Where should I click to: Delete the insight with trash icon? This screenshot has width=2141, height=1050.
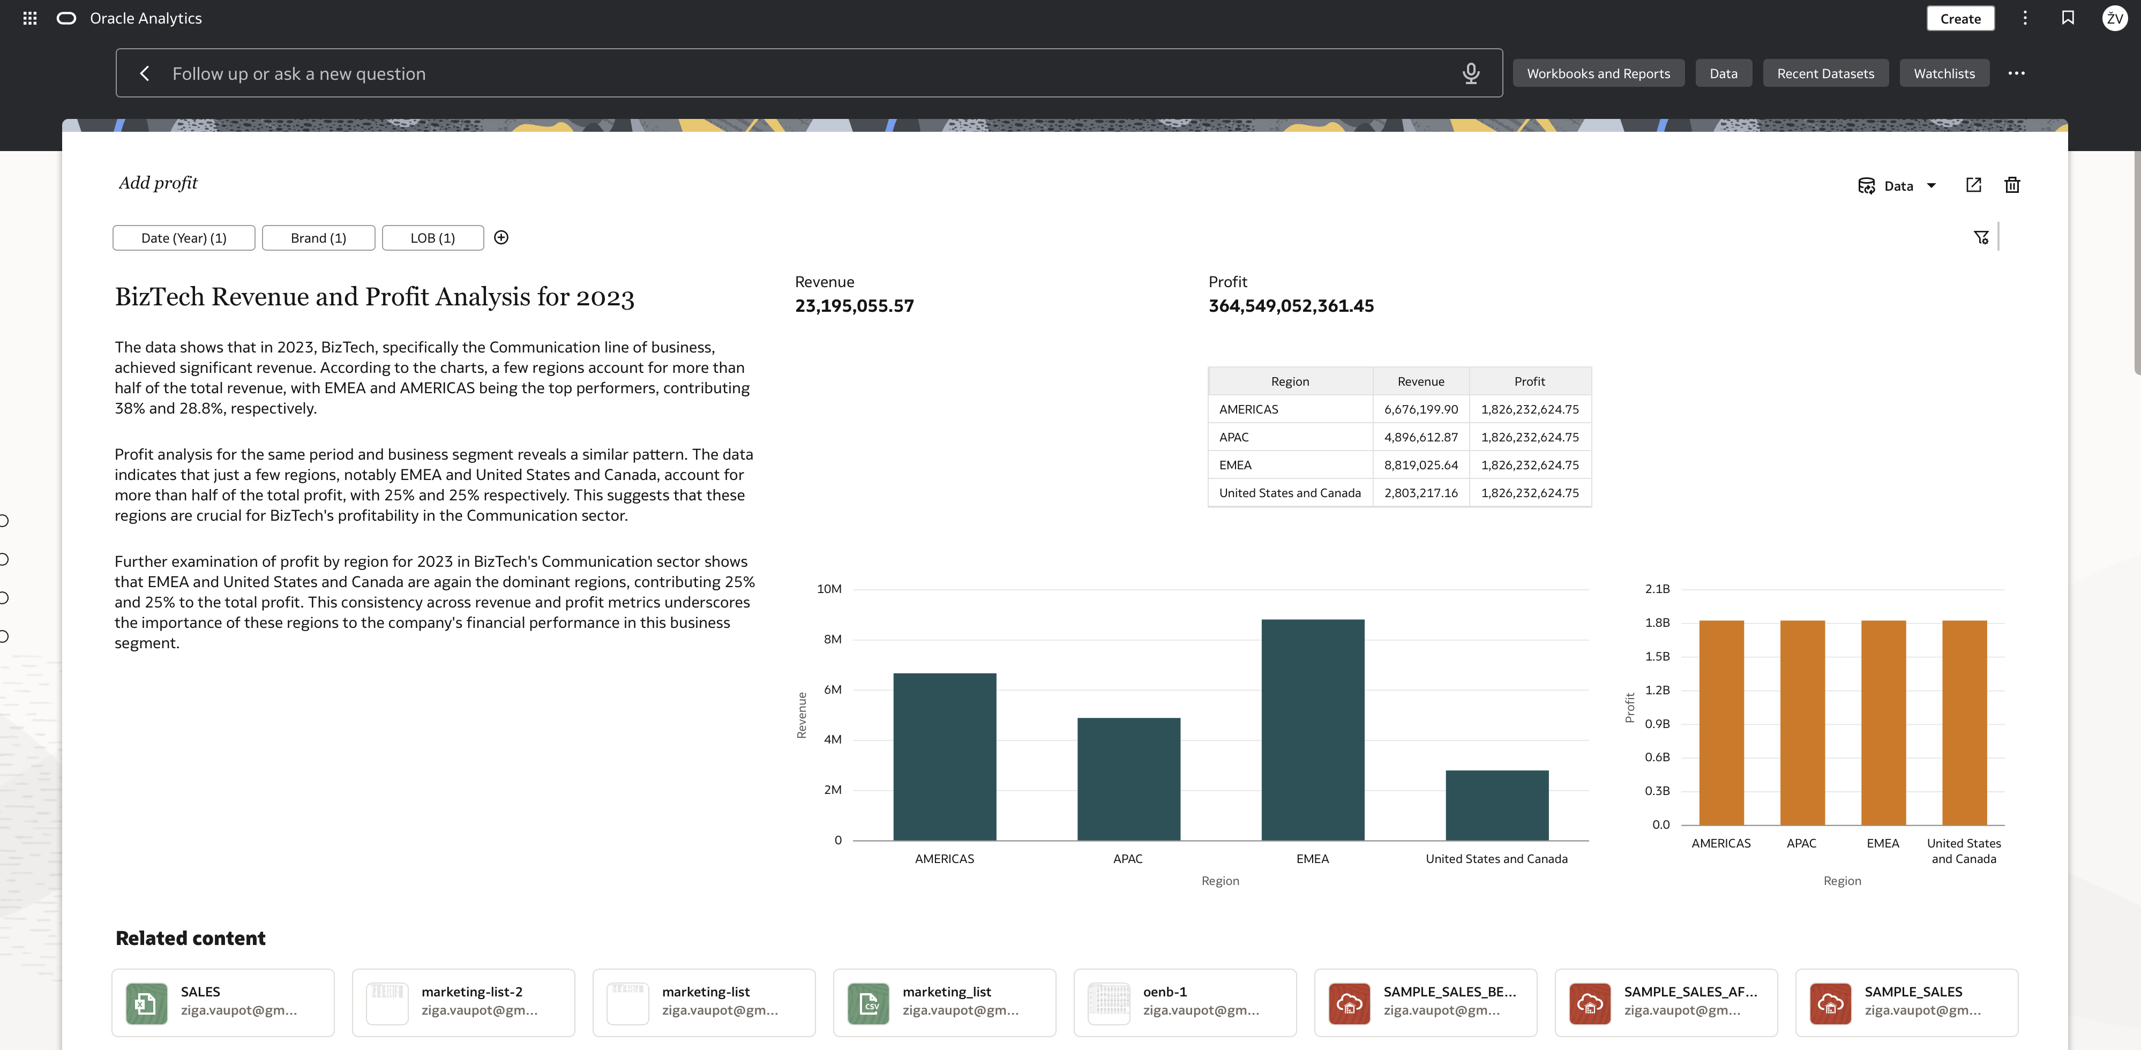pyautogui.click(x=2011, y=185)
